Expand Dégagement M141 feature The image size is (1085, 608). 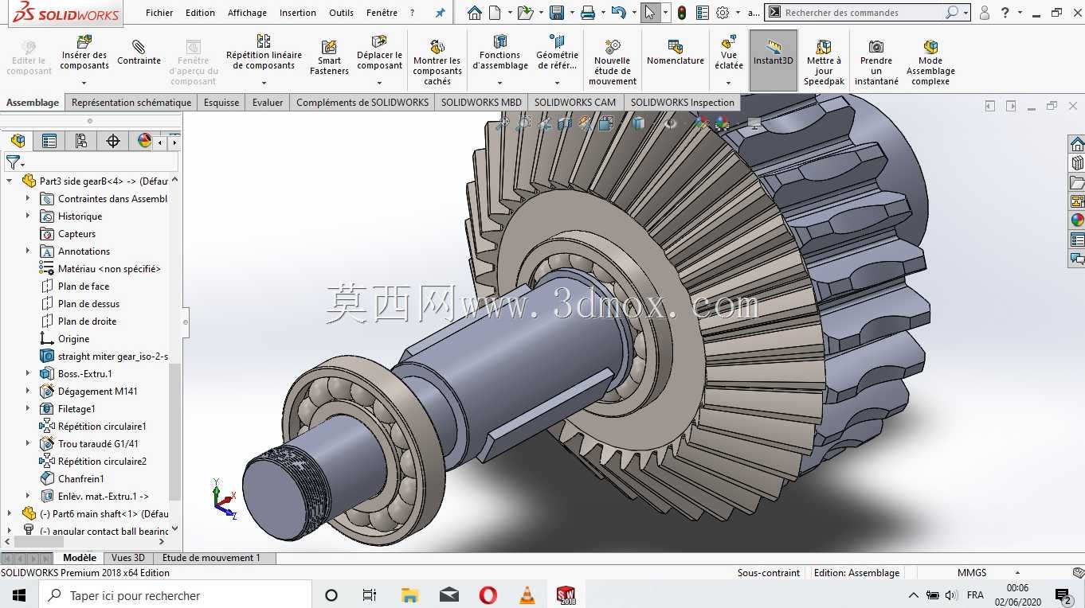coord(28,391)
